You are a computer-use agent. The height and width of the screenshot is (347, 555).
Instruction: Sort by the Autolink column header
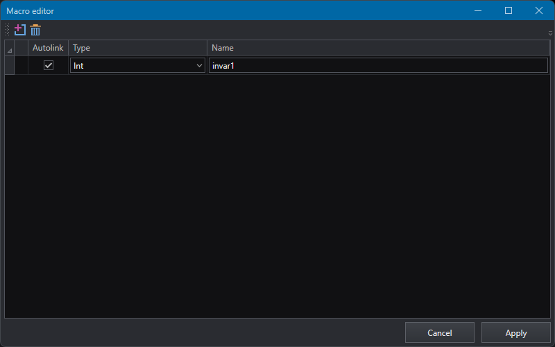coord(48,47)
